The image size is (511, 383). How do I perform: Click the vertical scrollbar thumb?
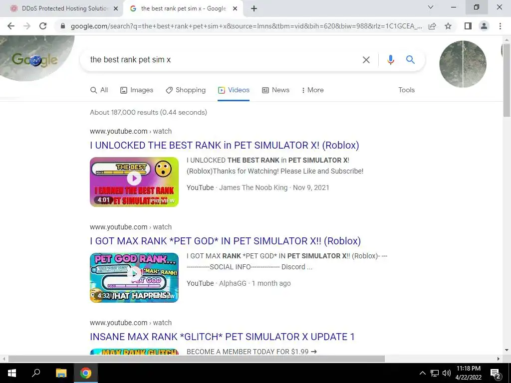click(507, 80)
